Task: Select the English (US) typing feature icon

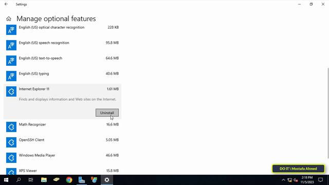Action: coord(11,76)
